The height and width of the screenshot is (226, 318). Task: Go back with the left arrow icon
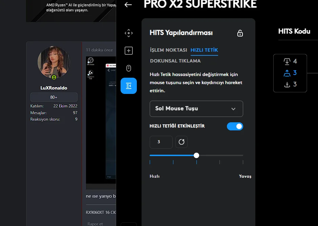[128, 5]
